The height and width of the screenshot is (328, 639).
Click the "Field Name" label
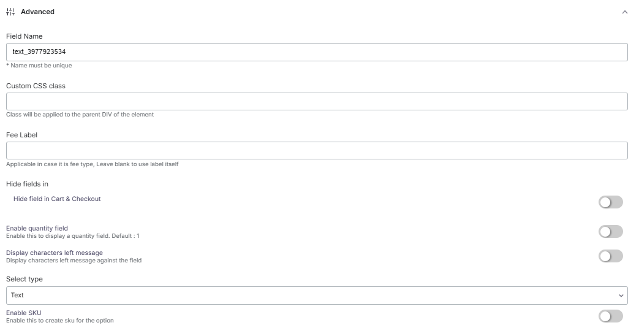(25, 36)
